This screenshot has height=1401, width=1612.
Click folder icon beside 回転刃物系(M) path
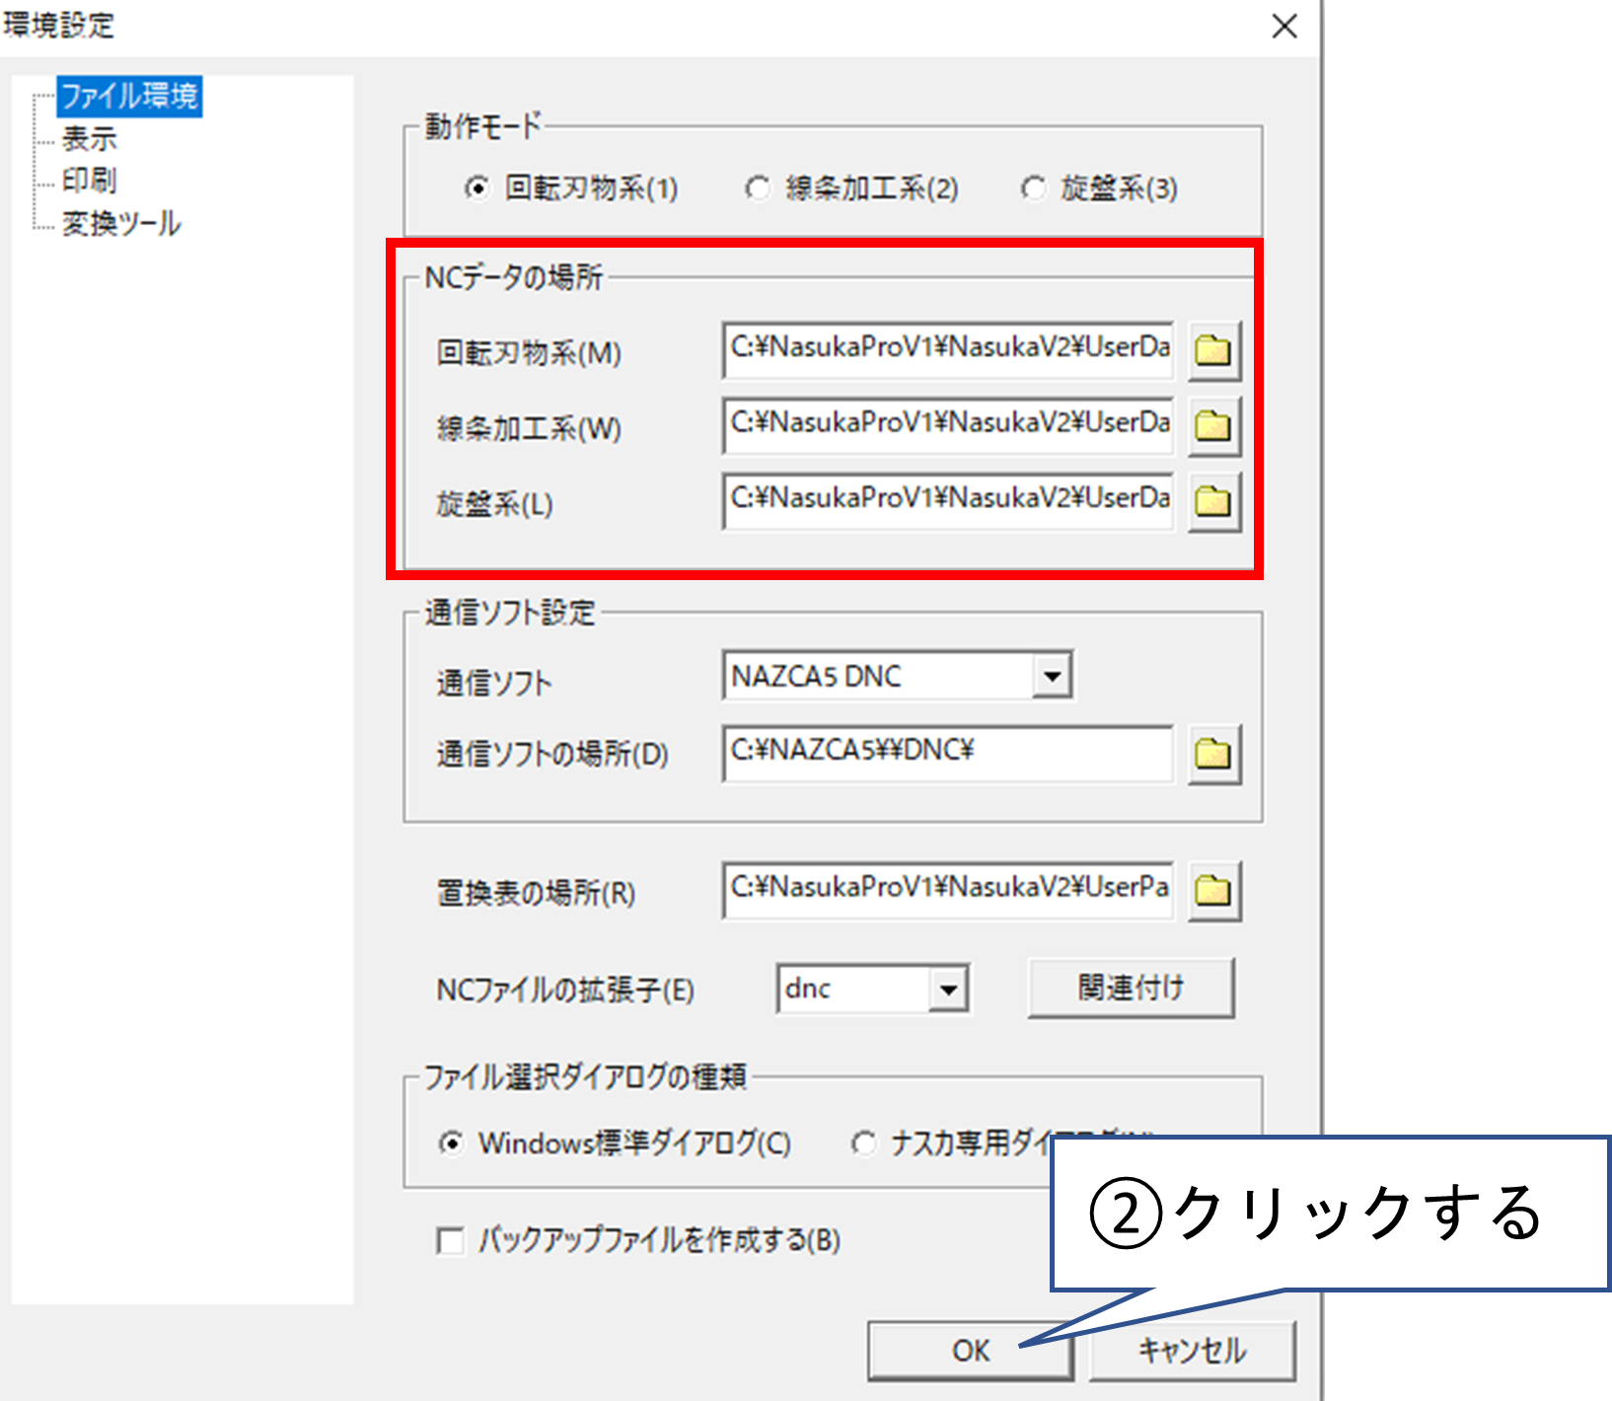click(x=1213, y=350)
